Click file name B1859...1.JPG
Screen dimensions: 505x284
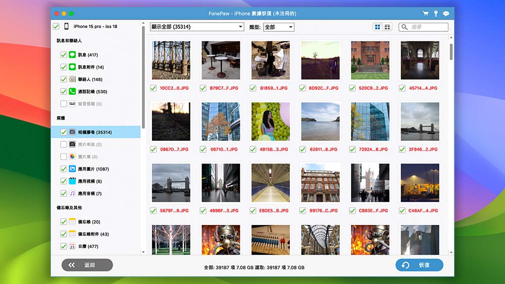click(274, 88)
